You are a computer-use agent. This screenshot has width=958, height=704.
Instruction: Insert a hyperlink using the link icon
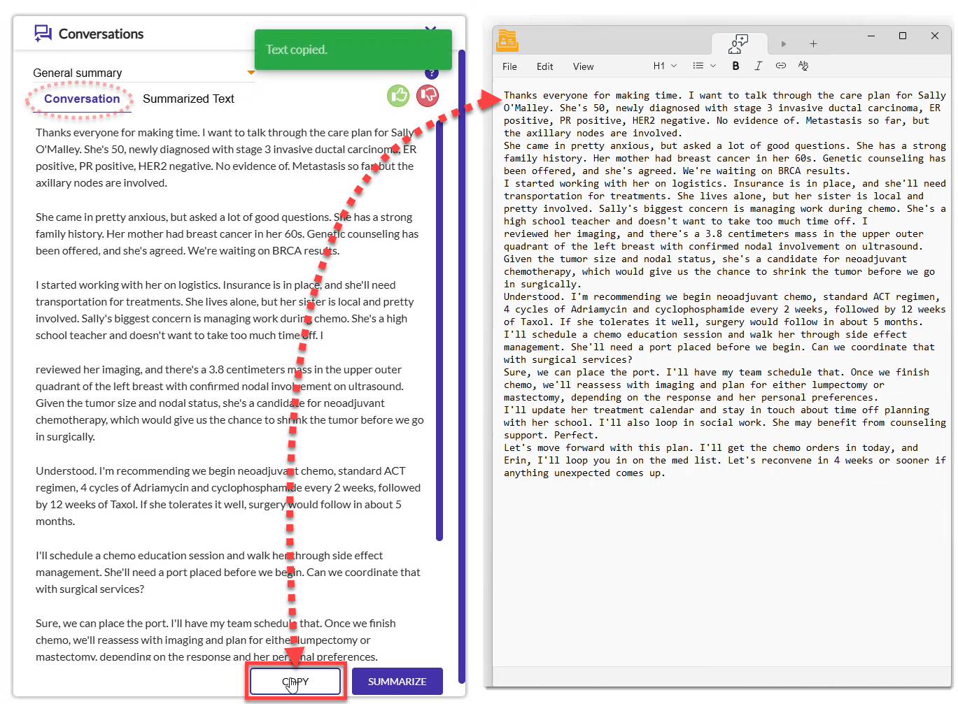tap(782, 66)
